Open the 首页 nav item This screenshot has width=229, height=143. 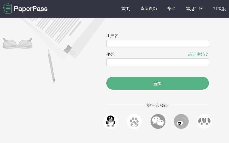tap(126, 9)
